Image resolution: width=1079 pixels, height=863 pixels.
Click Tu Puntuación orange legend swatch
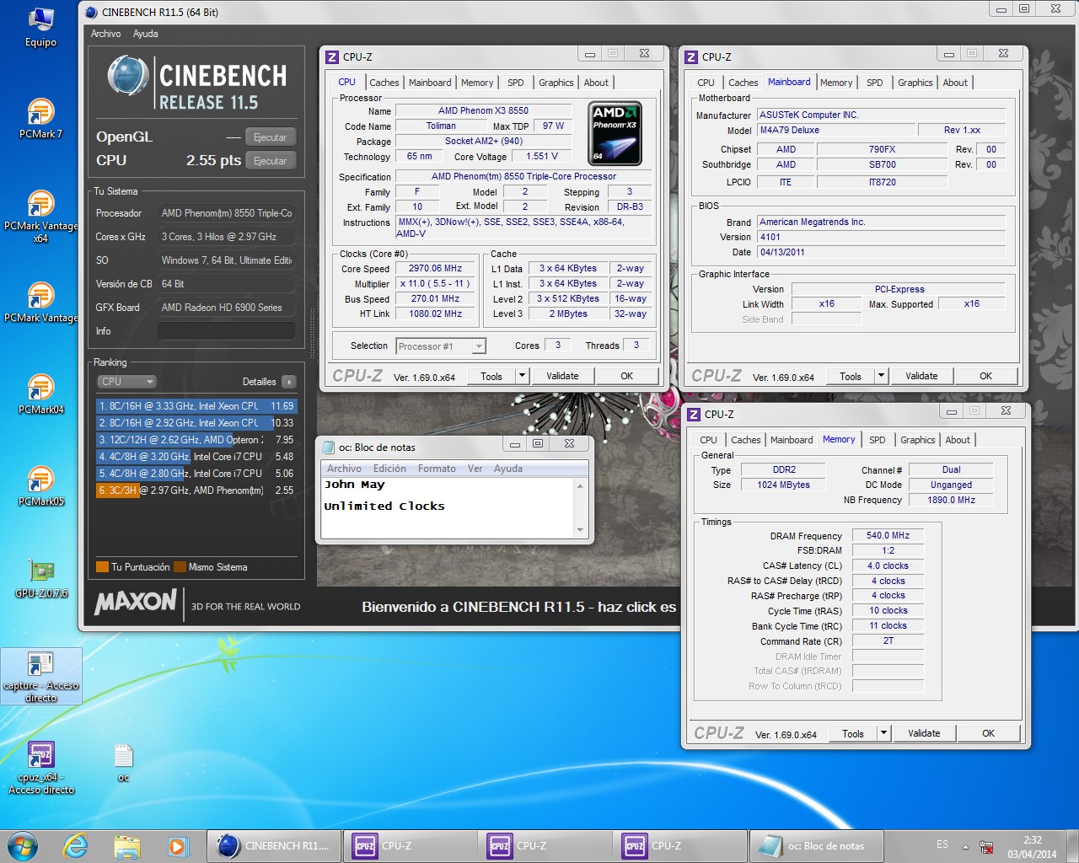(x=102, y=567)
